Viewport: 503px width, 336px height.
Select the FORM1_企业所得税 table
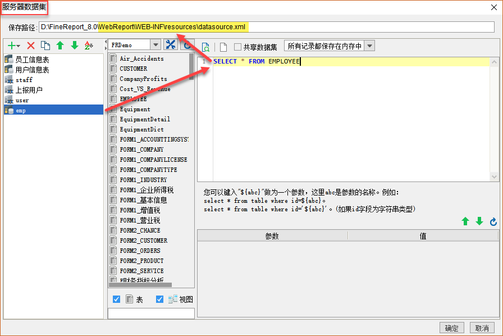(x=147, y=190)
